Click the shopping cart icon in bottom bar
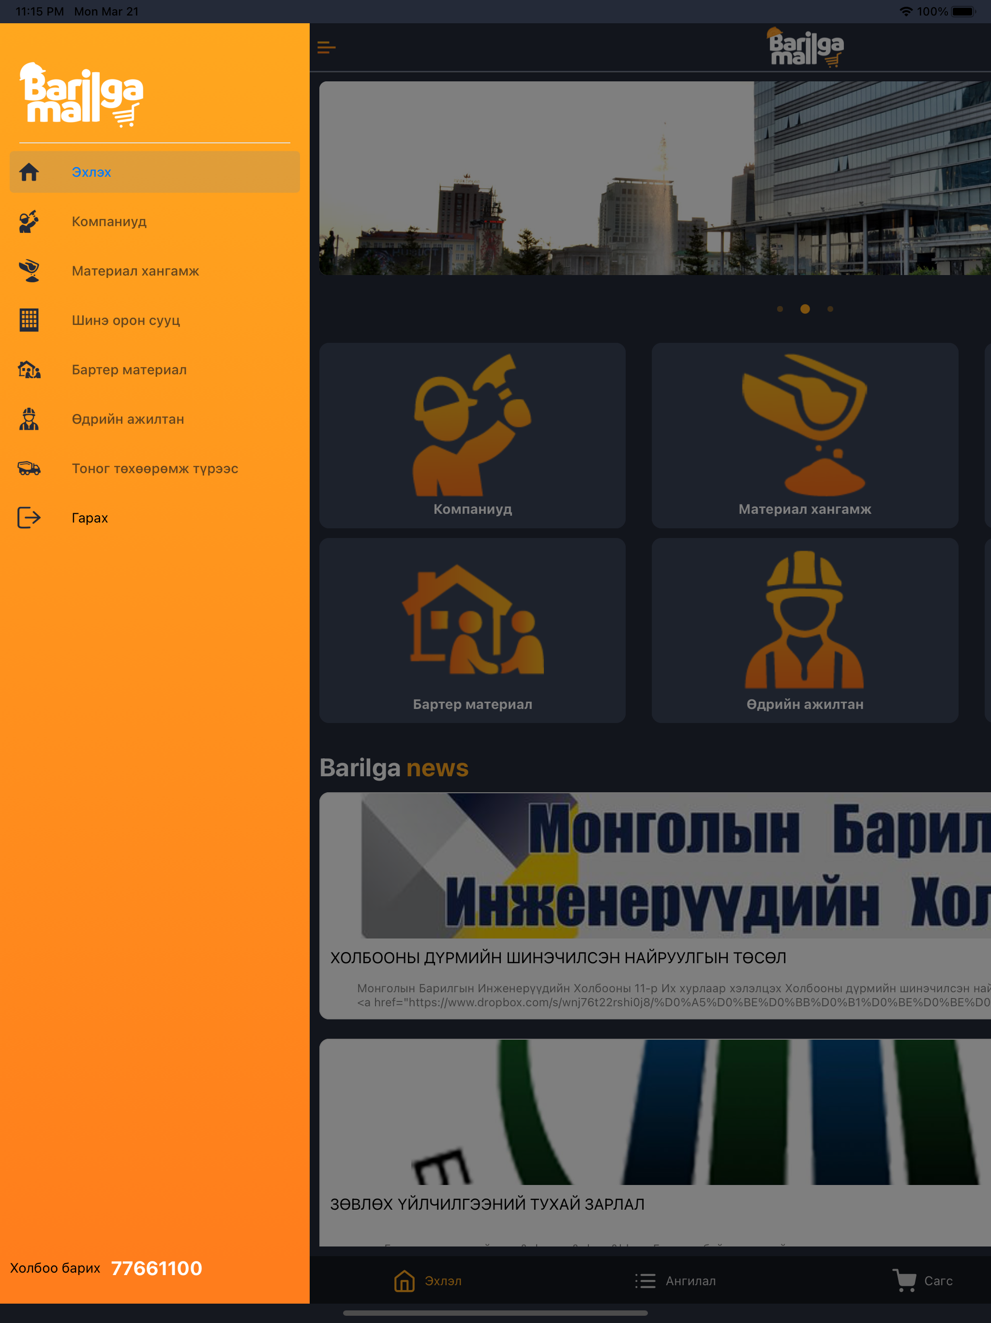Screen dimensions: 991x1323 (x=904, y=1280)
